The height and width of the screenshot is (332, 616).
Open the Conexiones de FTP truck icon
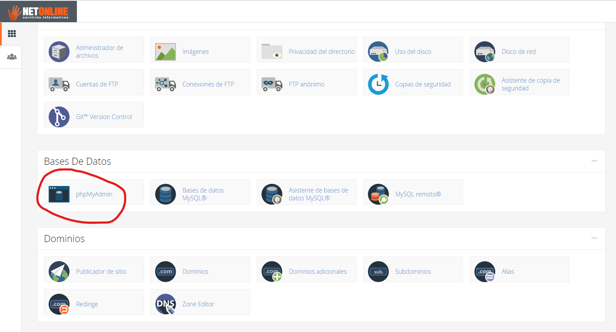coord(166,84)
